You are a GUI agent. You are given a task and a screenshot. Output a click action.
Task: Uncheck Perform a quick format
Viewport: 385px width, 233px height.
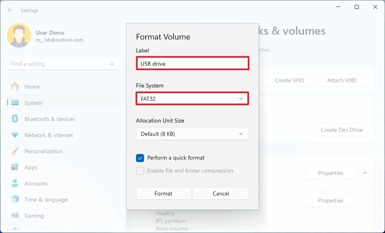[x=140, y=158]
